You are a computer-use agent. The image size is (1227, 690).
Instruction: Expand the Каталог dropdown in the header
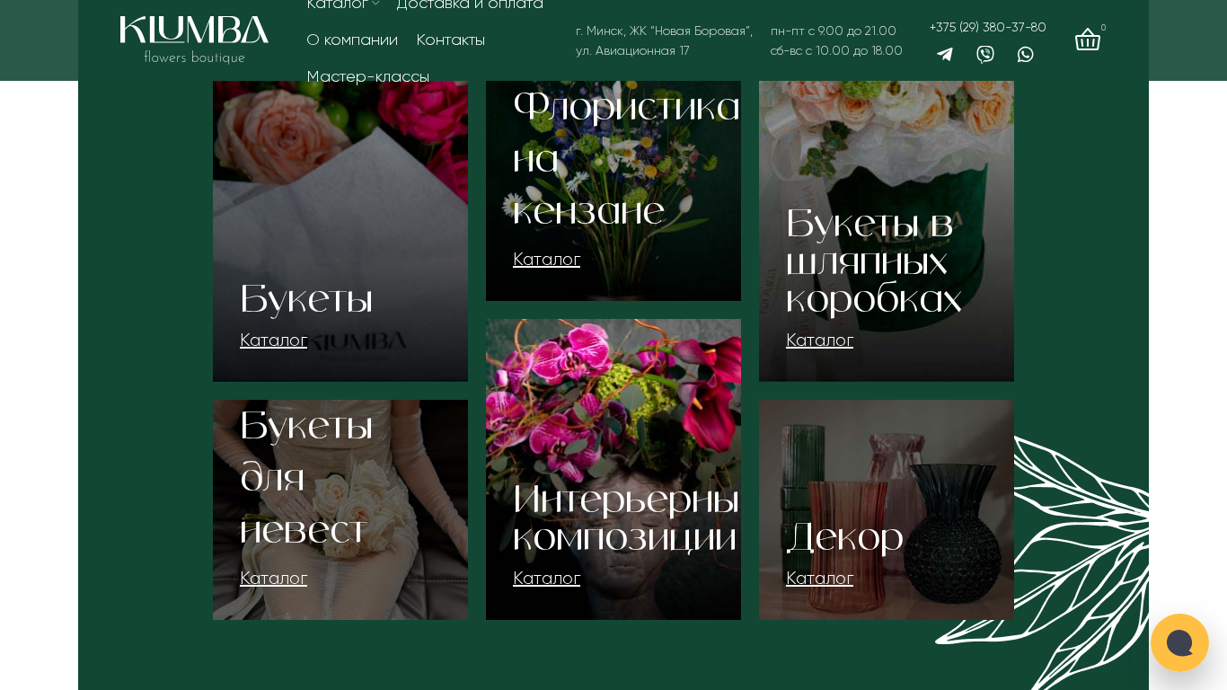pyautogui.click(x=343, y=4)
